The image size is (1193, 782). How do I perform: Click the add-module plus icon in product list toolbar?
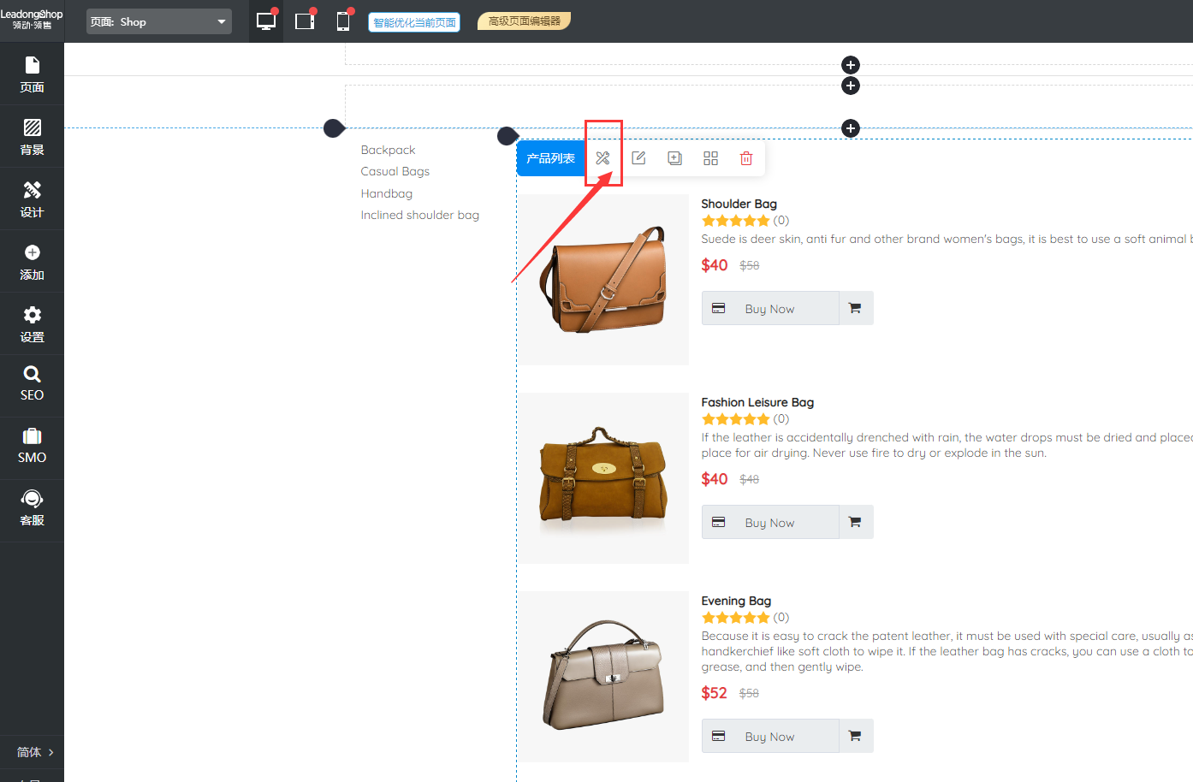point(674,158)
